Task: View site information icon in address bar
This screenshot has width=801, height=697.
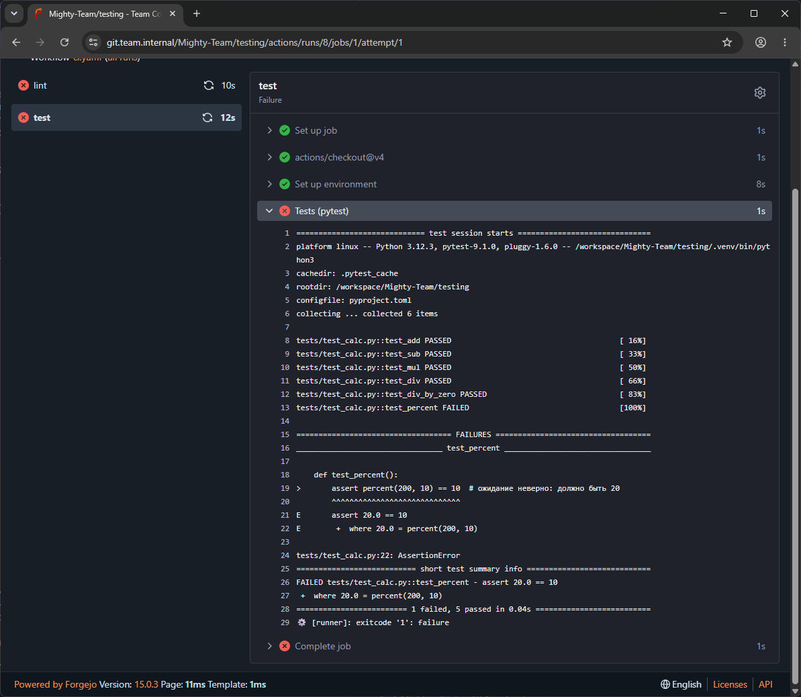Action: click(93, 42)
